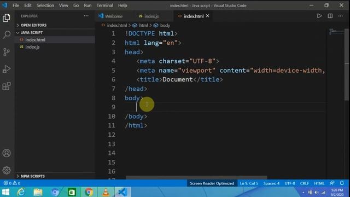Image resolution: width=350 pixels, height=197 pixels.
Task: Open the volume icon in system tray
Action: (317, 192)
